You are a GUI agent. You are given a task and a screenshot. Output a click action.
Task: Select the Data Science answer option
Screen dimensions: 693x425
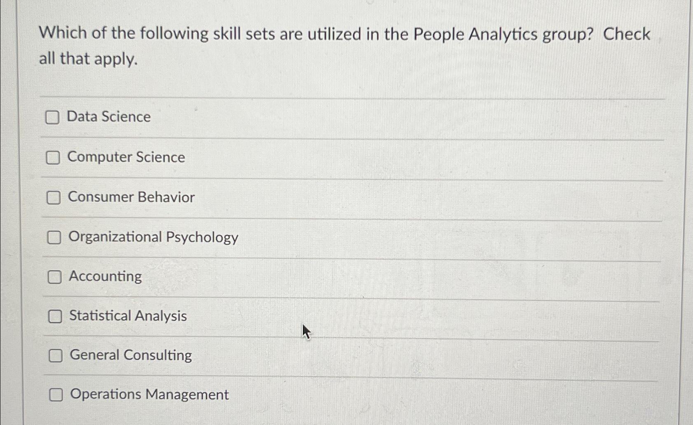[108, 117]
